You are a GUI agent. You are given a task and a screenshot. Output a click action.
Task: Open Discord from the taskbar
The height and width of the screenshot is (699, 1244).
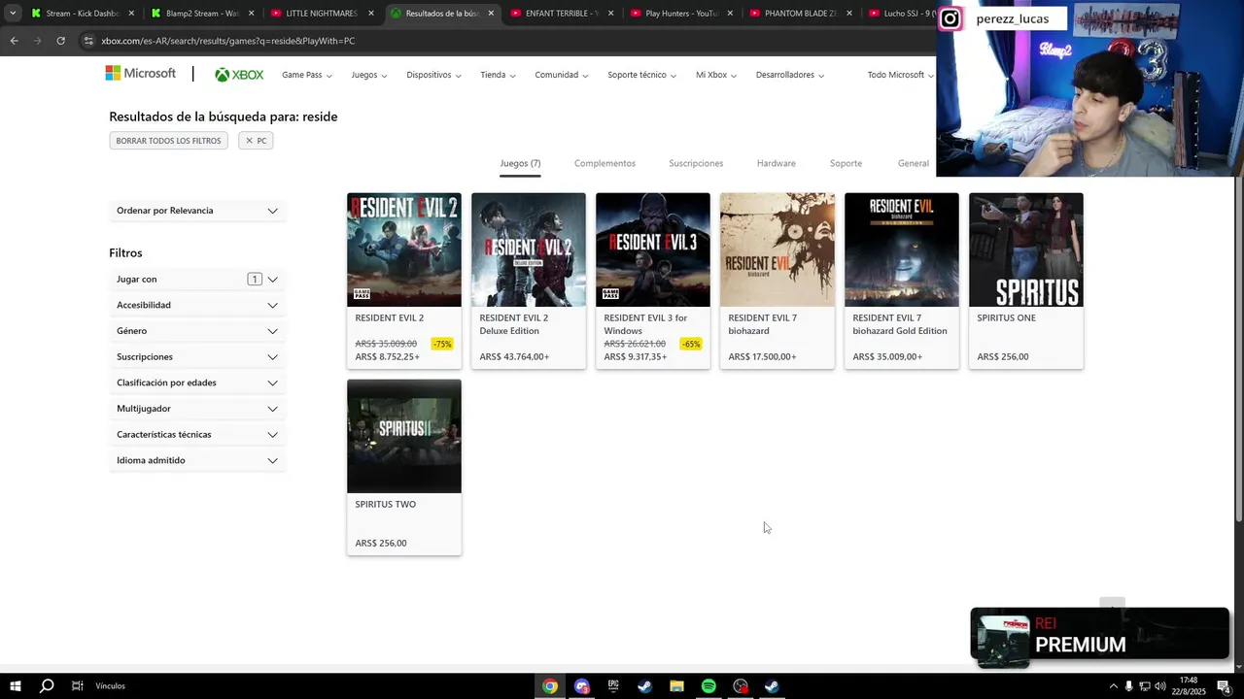[582, 686]
